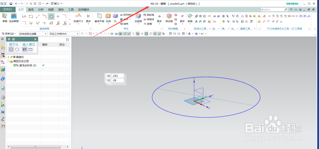Close the 圆 circle dialog
This screenshot has height=149, width=319.
tap(35, 39)
